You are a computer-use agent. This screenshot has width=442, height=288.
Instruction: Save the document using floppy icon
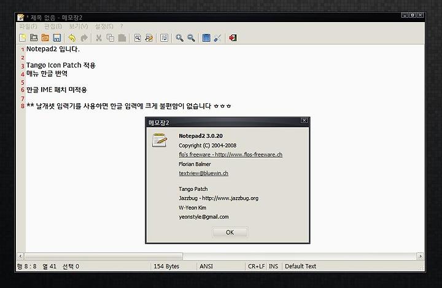tap(57, 38)
